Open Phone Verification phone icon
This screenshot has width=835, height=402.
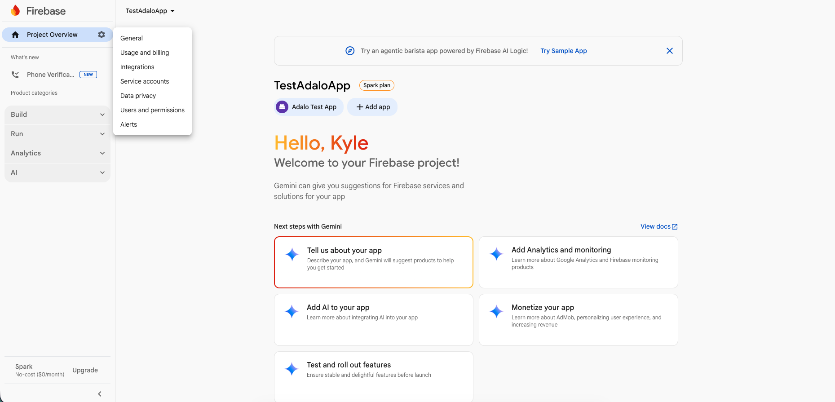tap(15, 75)
